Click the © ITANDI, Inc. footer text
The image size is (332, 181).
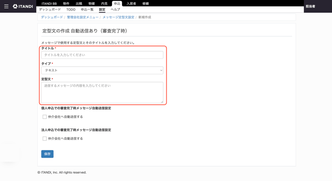[62, 173]
